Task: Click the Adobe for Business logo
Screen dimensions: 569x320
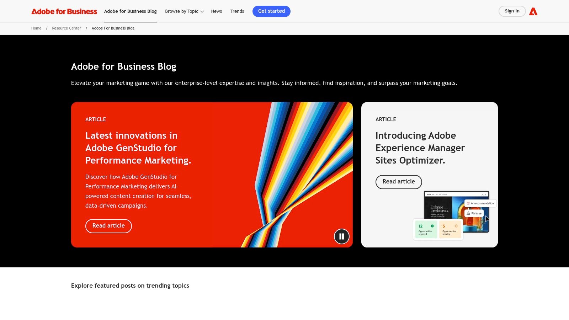Action: coord(64,11)
